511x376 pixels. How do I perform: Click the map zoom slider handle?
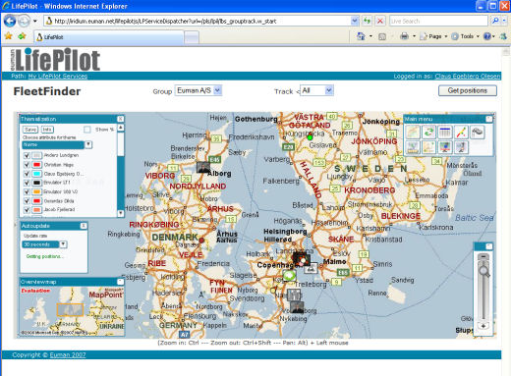click(483, 271)
